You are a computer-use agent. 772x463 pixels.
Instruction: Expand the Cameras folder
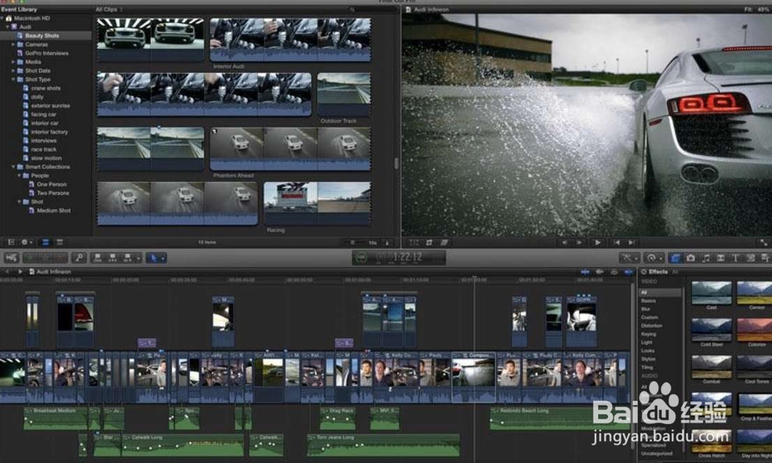[13, 44]
